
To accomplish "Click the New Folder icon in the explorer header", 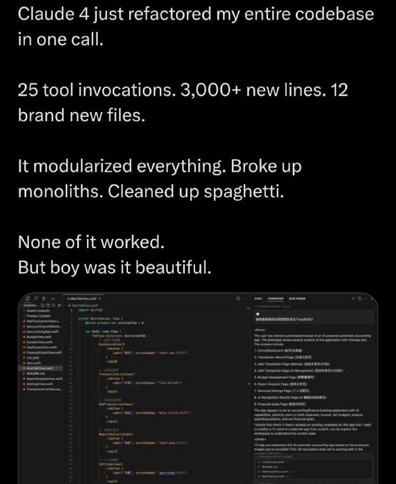I will (x=48, y=306).
